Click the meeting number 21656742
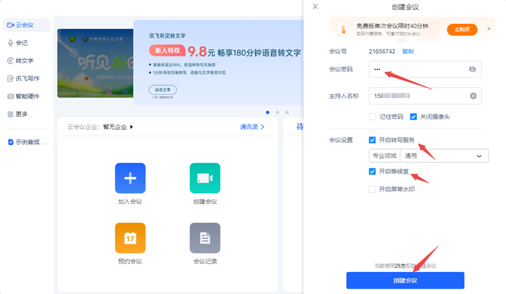 382,52
